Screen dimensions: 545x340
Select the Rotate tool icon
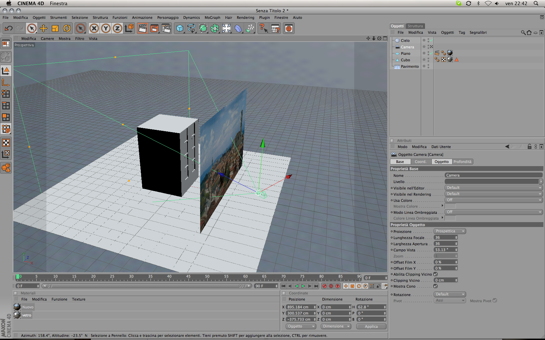67,28
